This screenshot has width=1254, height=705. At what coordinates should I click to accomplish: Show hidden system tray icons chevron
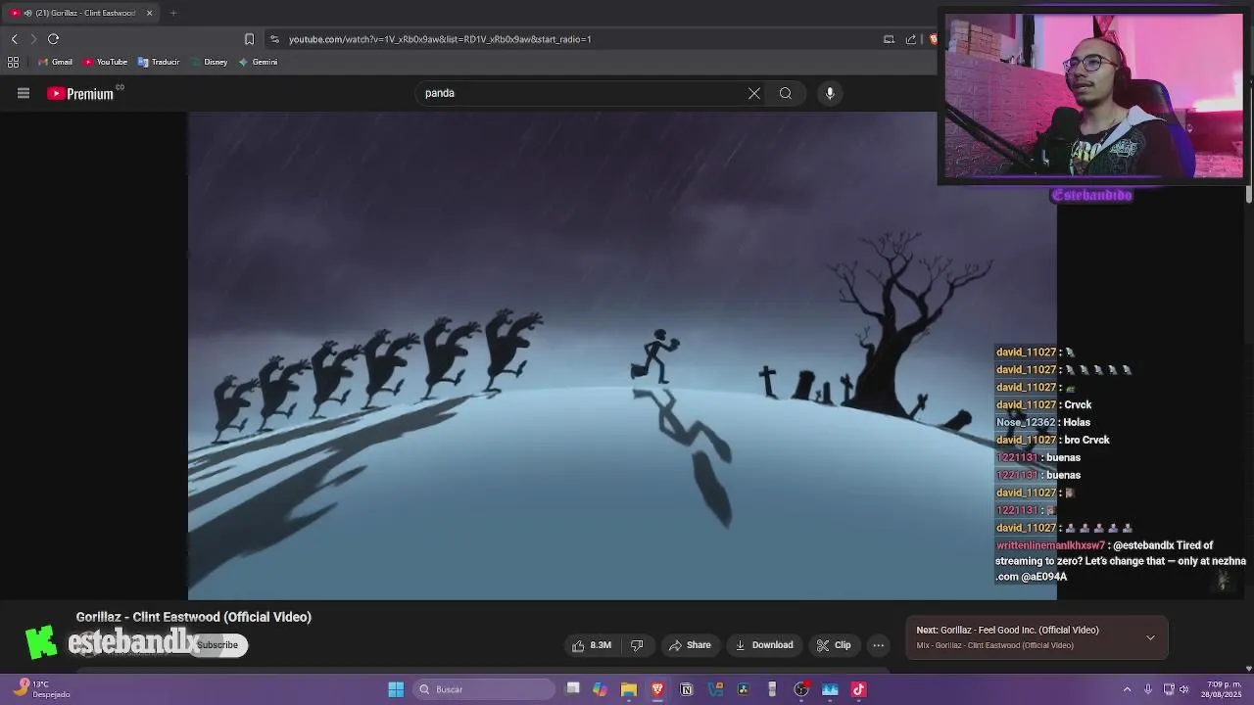(1127, 689)
